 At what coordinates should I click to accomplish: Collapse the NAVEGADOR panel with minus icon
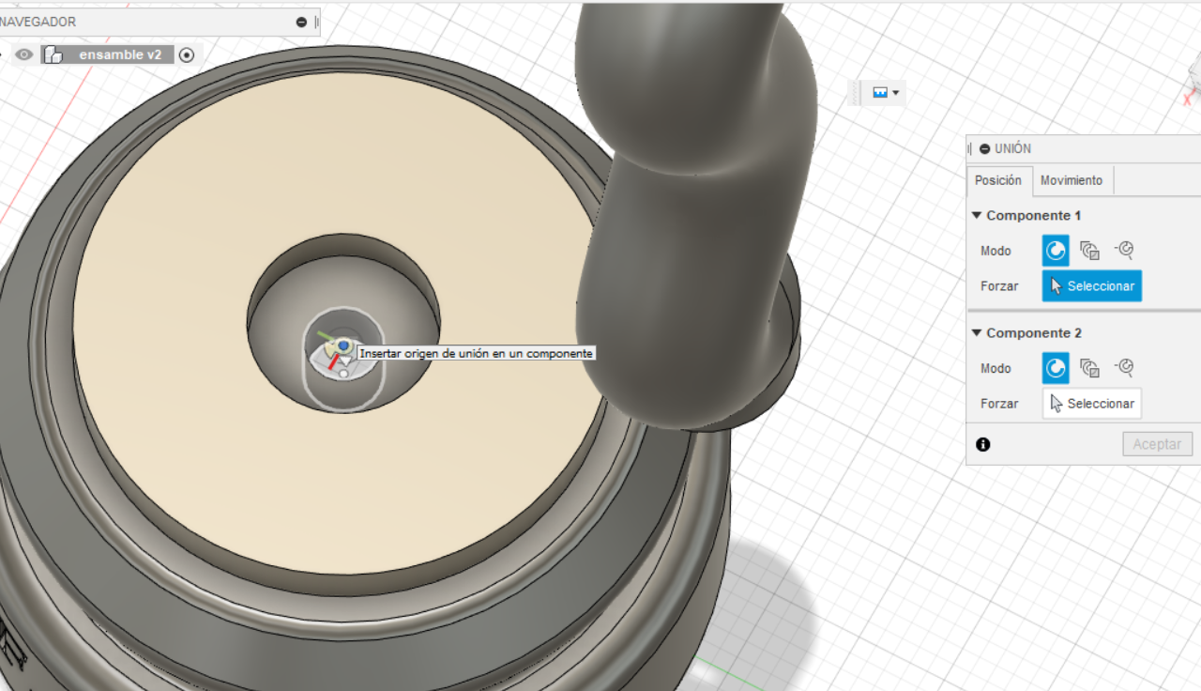pyautogui.click(x=301, y=22)
